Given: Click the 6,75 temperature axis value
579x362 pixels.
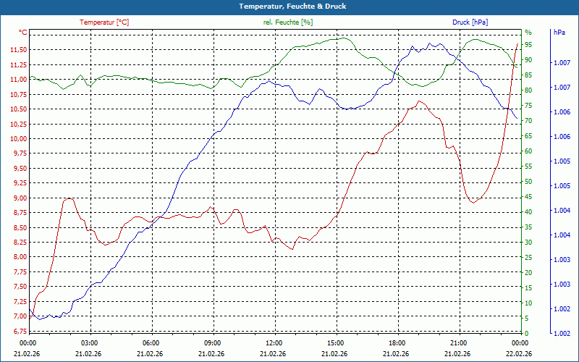Looking at the screenshot, I should point(20,331).
